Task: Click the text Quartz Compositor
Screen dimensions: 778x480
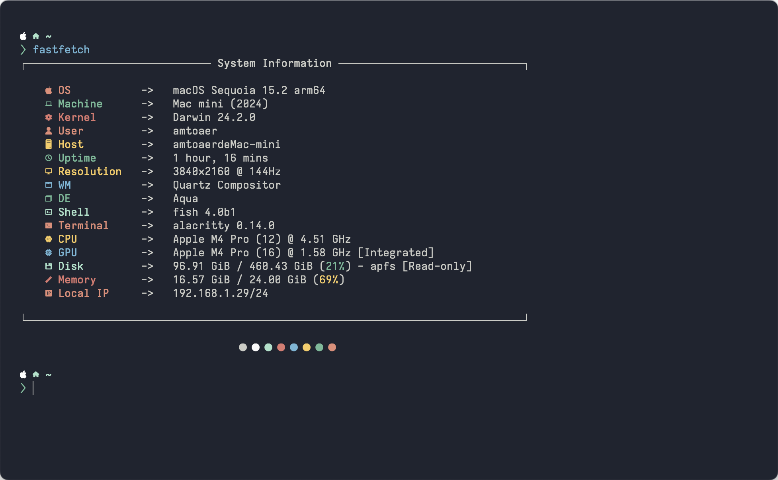Action: pos(227,185)
